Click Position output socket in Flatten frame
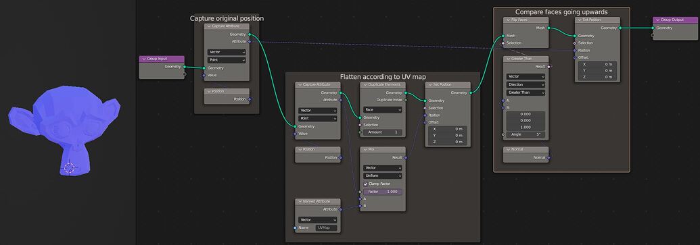Screen dimensions: 700x245 (x=341, y=158)
